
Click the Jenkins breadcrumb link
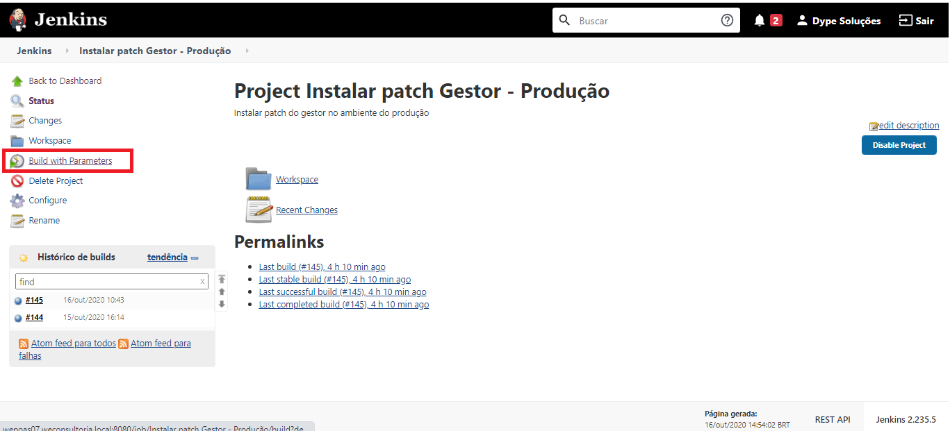pos(34,51)
